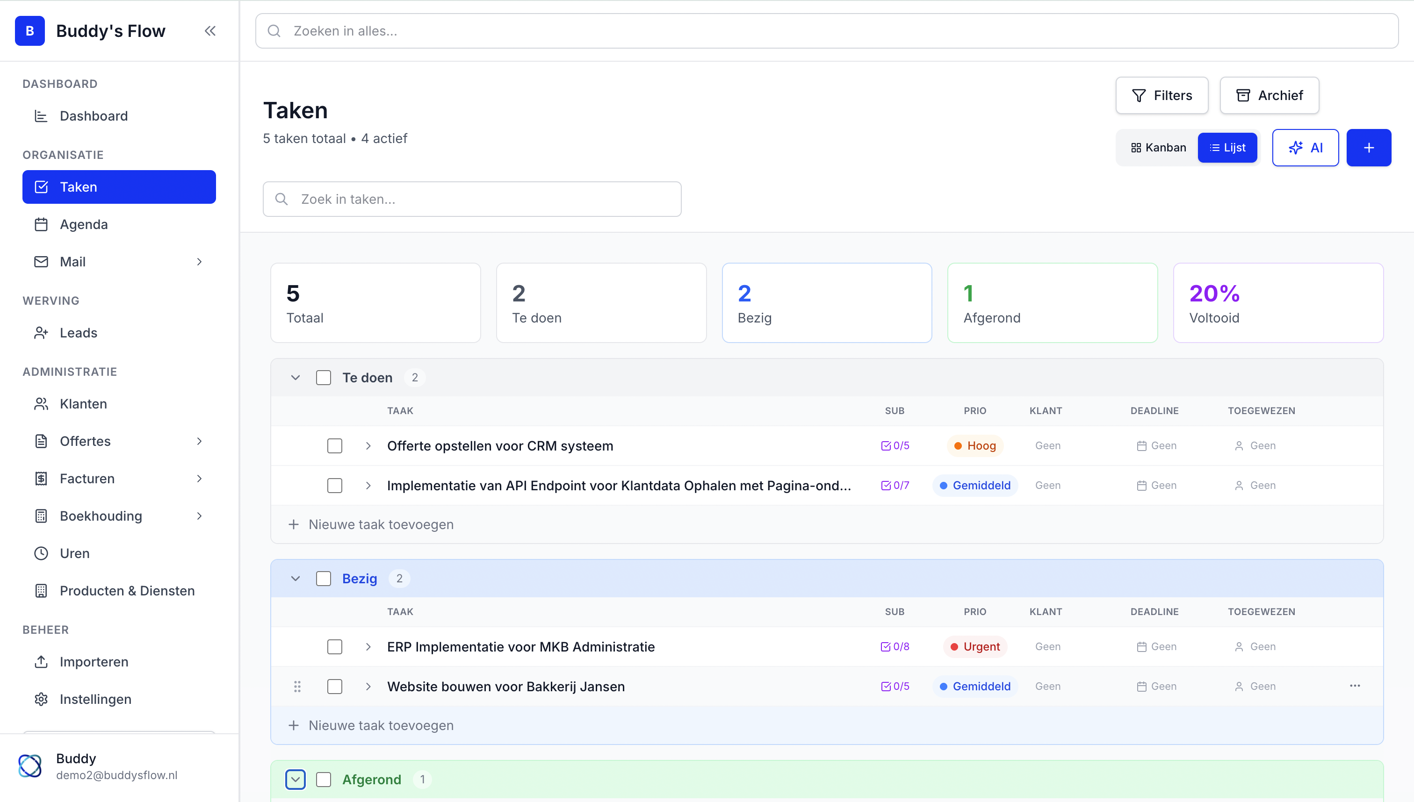
Task: Expand subtasks of 'Website bouwen voor Bakkerij Jansen'
Action: coord(368,686)
